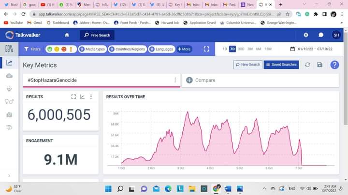
Task: Select the #StopHazaraGenocide topic tab
Action: click(101, 80)
